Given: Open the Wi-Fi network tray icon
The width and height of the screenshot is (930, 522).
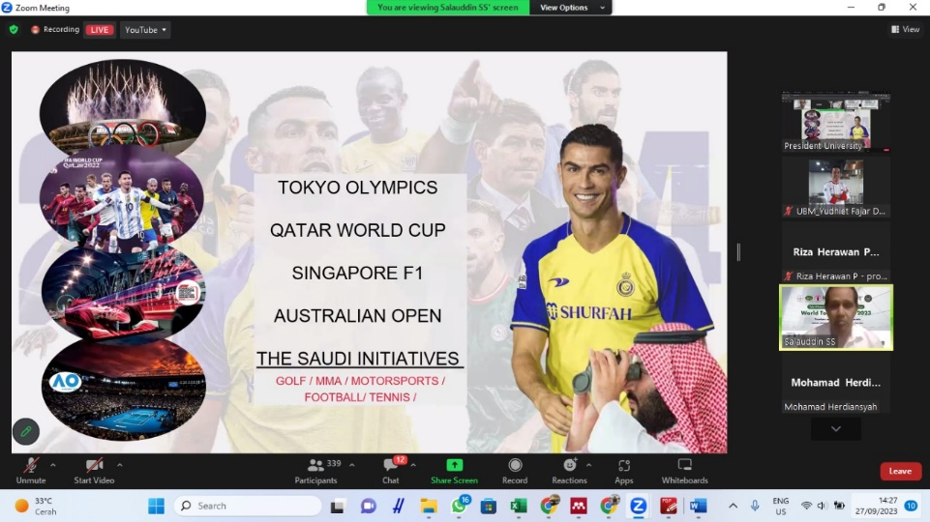Looking at the screenshot, I should coord(806,506).
